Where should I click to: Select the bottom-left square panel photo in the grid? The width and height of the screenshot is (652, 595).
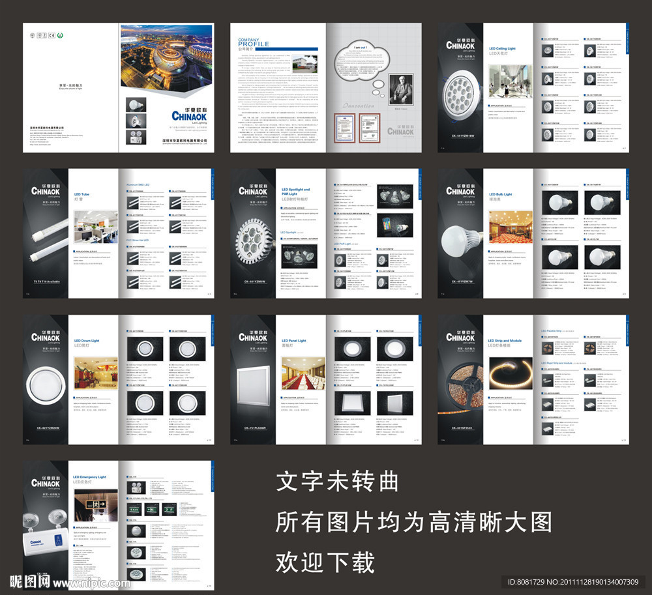352,403
